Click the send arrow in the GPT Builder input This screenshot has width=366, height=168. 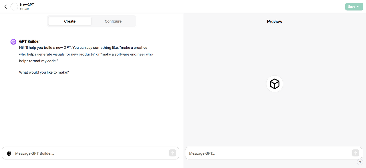pyautogui.click(x=172, y=153)
